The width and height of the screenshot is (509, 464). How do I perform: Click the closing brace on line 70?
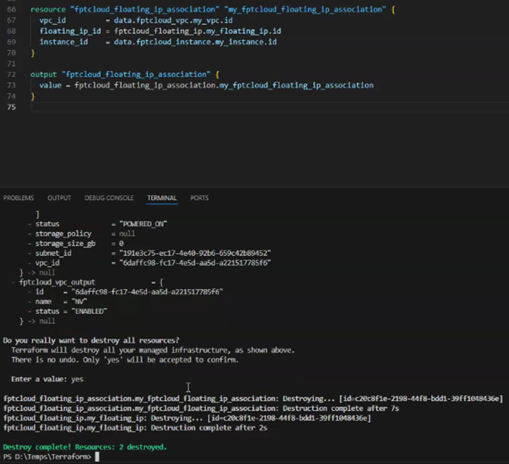[33, 53]
